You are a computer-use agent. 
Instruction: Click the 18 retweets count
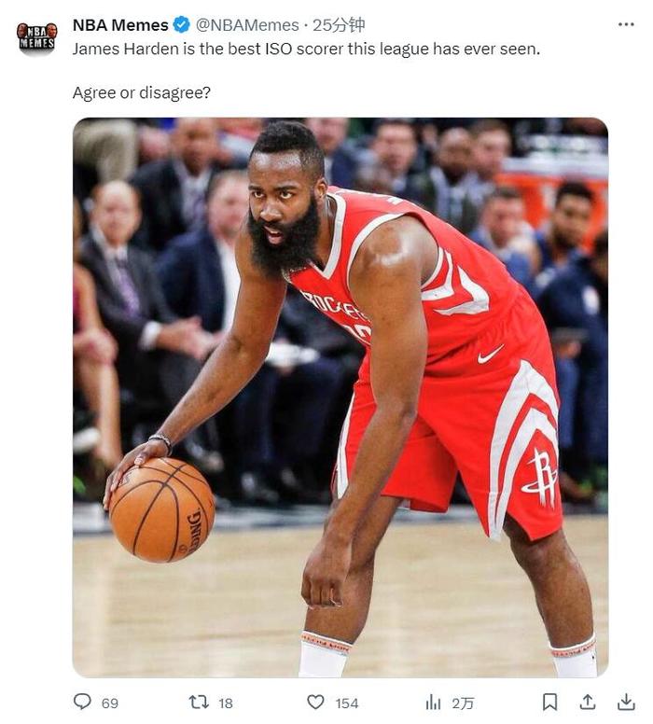226,703
